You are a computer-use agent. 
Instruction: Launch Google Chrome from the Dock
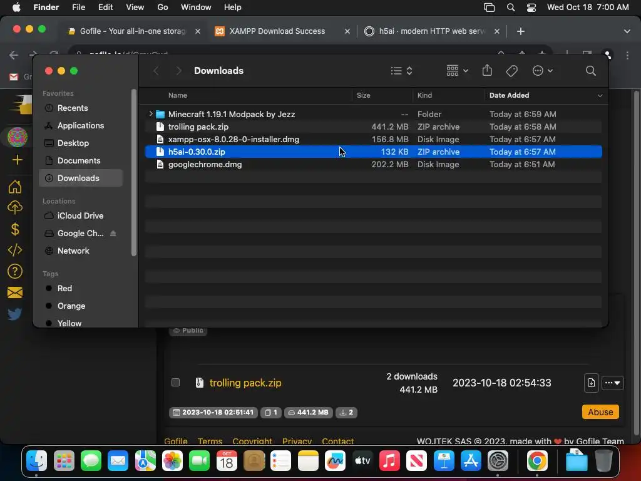[536, 461]
